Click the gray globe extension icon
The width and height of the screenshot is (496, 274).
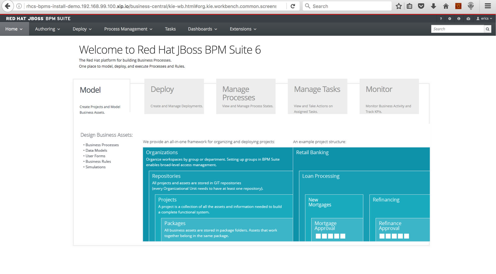click(471, 6)
